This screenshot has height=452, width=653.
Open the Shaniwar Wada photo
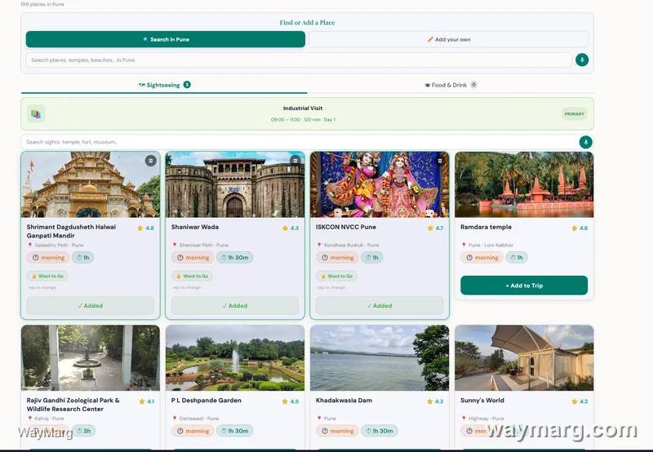click(235, 184)
